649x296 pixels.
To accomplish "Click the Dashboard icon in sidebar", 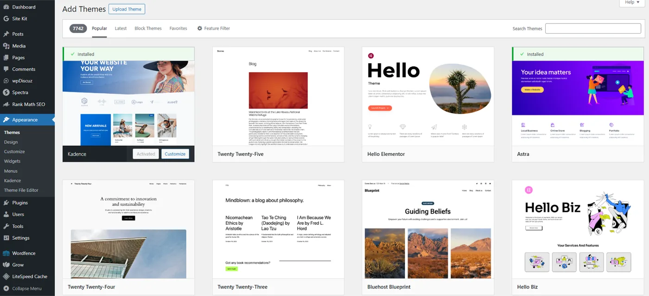I will 6,7.
